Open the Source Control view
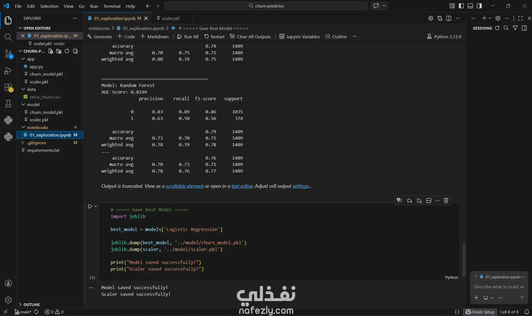The width and height of the screenshot is (532, 316). pos(8,54)
